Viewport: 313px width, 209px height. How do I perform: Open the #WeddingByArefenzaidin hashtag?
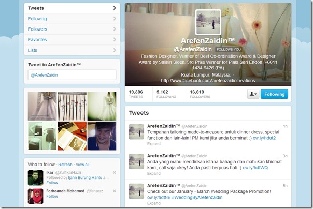(197, 198)
